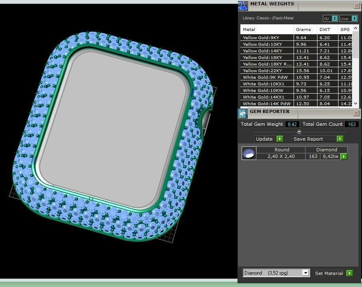
Task: Select the Yellow Gold:22KY row
Action: pos(296,71)
